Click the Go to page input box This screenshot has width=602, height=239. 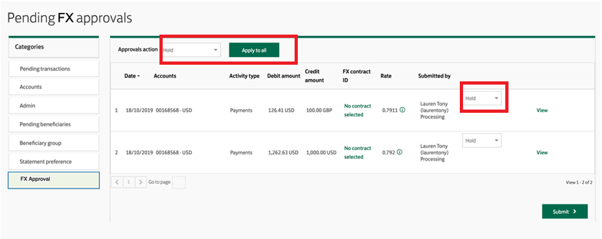pyautogui.click(x=179, y=183)
